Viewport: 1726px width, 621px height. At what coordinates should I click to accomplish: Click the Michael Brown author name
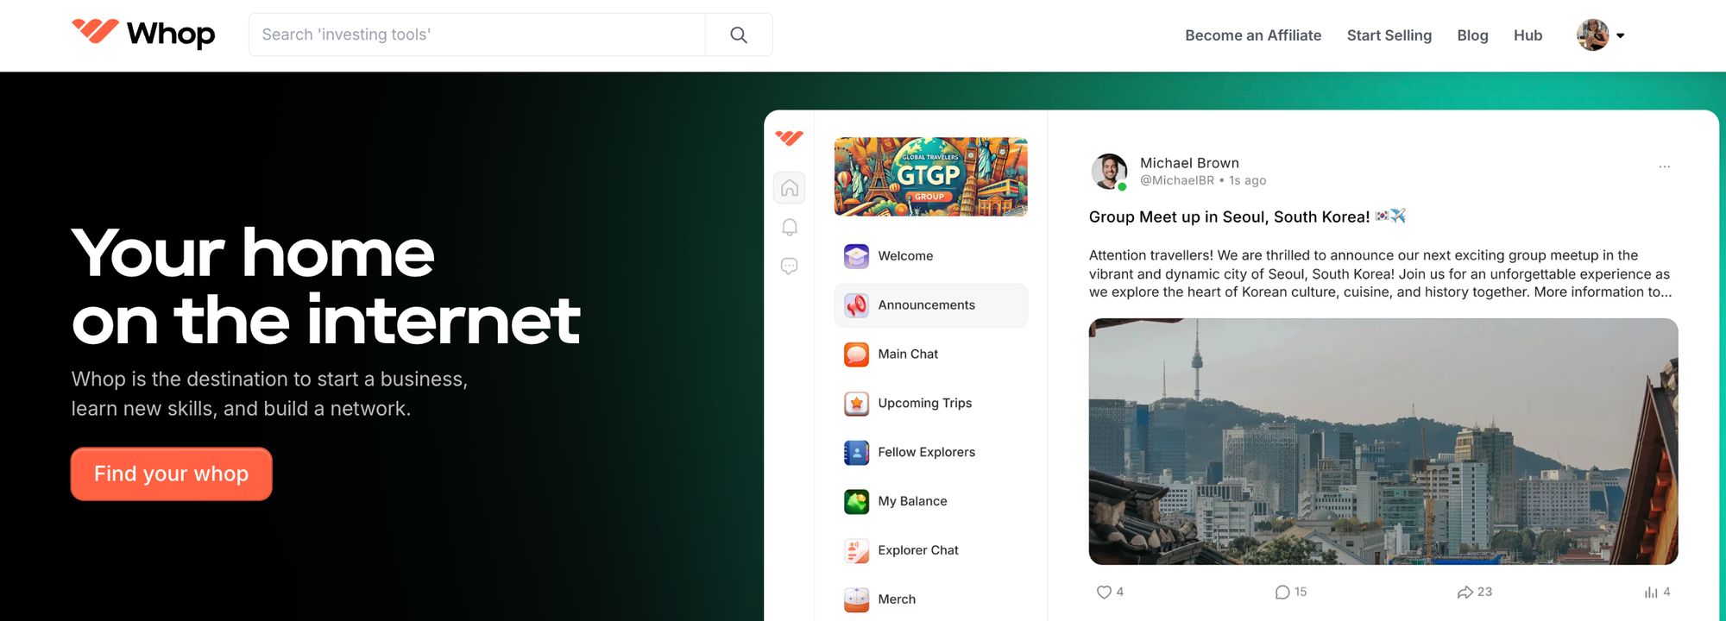(x=1189, y=163)
